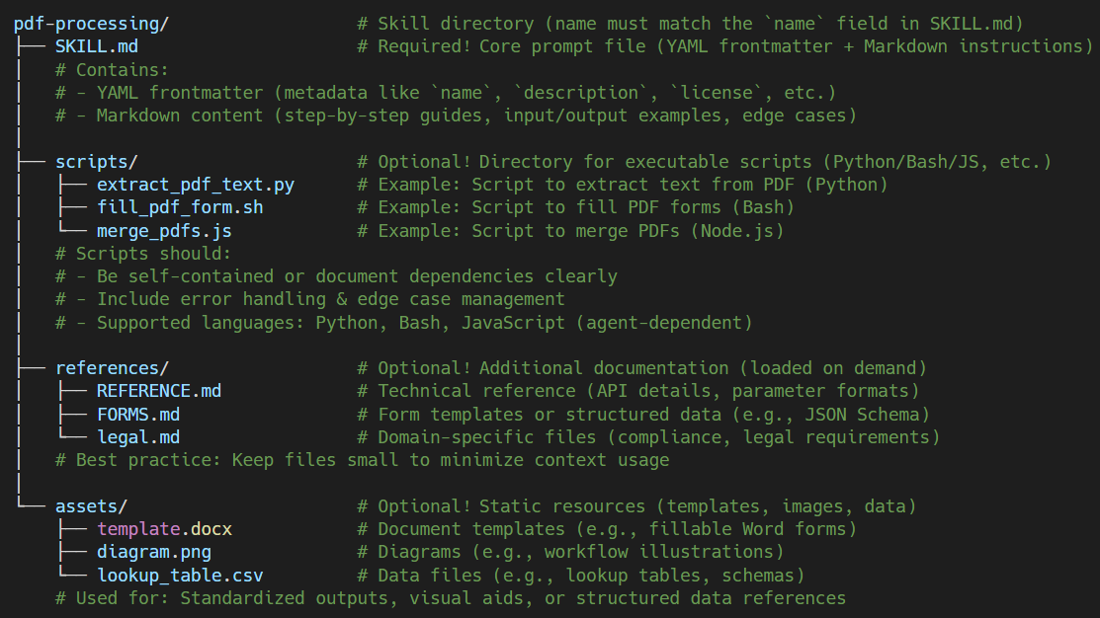Click the assets/ directory name
The width and height of the screenshot is (1100, 618).
(92, 506)
